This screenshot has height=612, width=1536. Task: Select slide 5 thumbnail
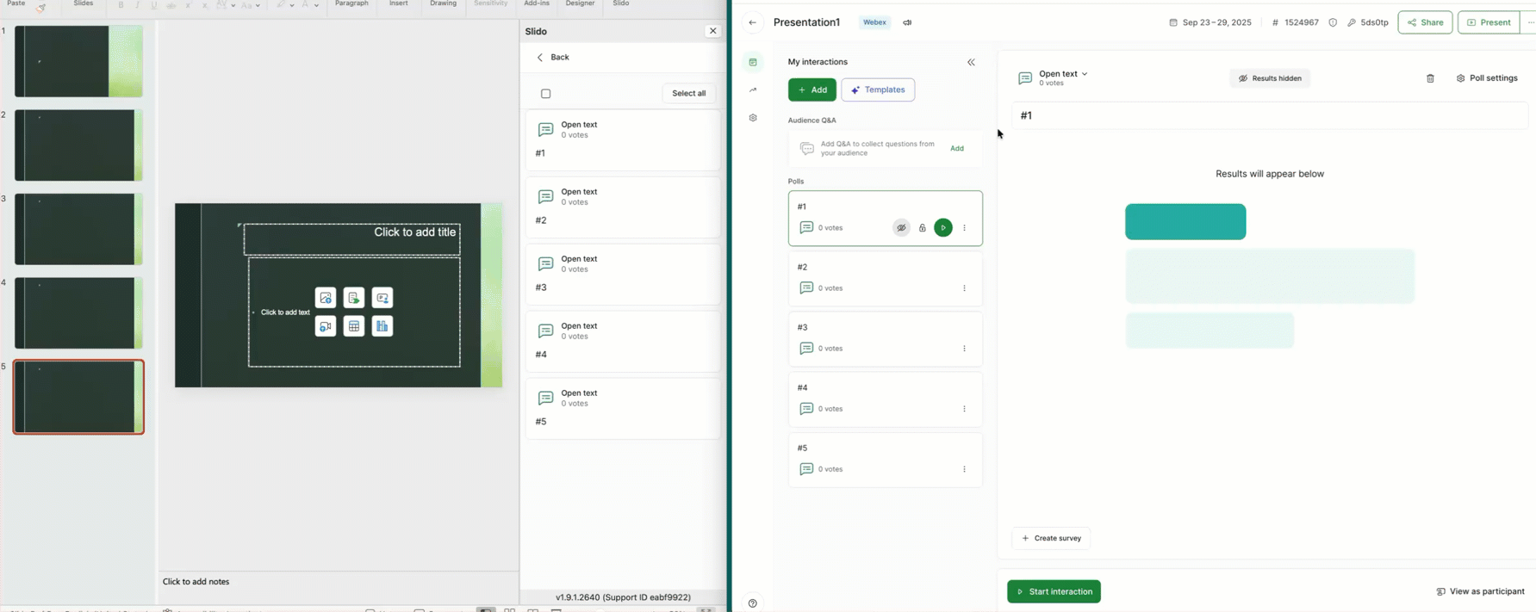click(x=78, y=397)
